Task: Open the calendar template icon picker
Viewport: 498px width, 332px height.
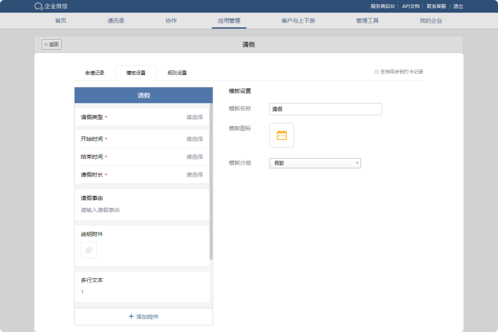Action: click(x=282, y=135)
